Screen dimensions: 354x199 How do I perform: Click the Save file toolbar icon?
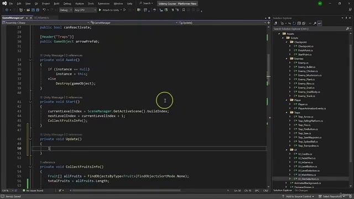pos(33,10)
